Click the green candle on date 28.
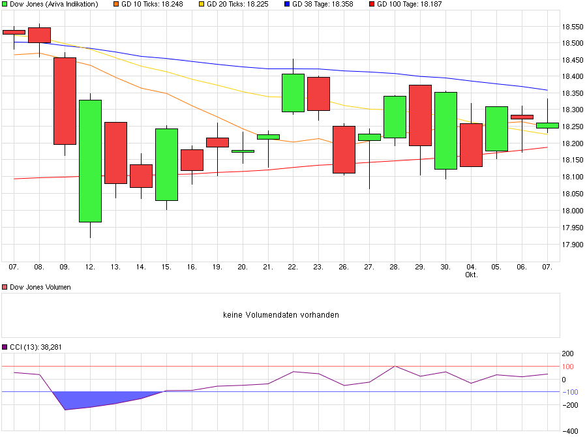Screen dimensions: 587x437 coord(395,117)
